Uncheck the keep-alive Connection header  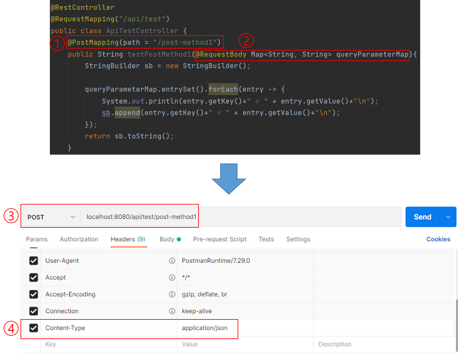coord(34,311)
